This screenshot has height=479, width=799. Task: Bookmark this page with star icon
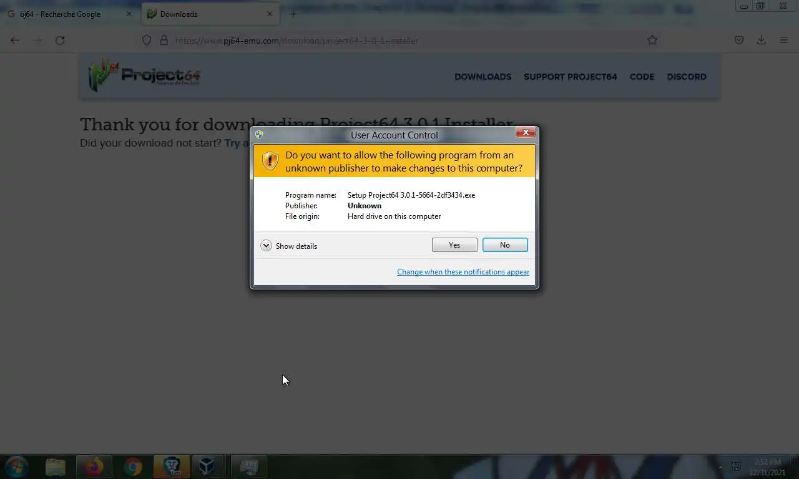652,40
